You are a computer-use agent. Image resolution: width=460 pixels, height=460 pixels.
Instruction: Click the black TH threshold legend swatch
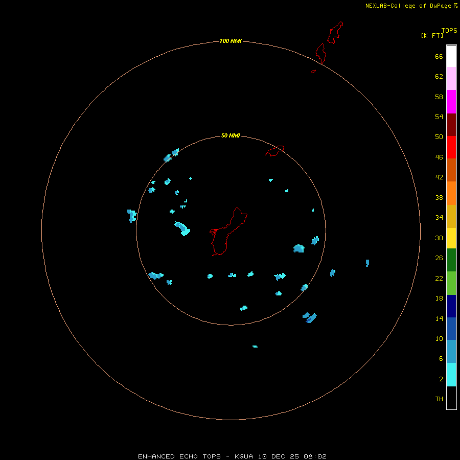[451, 398]
